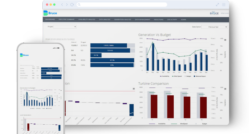Click the blue Metered Generation waterfall bar
Screen dimensions: 249x134
pyautogui.click(x=131, y=110)
